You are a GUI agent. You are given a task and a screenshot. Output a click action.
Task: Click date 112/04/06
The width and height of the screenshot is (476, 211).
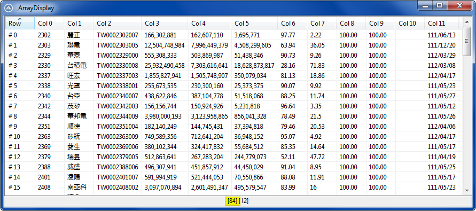[441, 127]
